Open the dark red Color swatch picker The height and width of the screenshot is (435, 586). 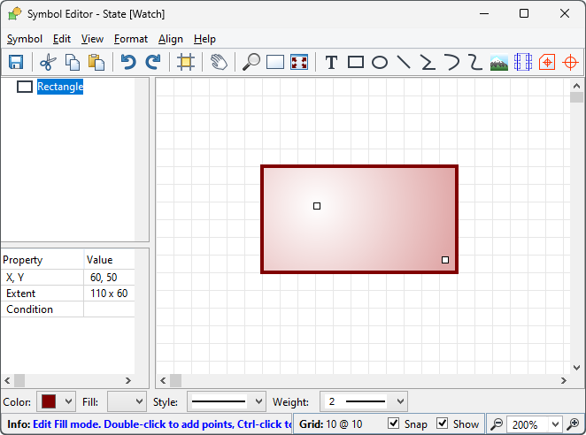pyautogui.click(x=56, y=402)
